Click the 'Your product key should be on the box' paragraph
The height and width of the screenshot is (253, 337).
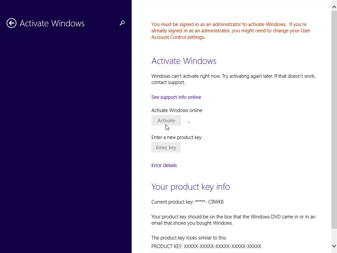[x=233, y=220]
